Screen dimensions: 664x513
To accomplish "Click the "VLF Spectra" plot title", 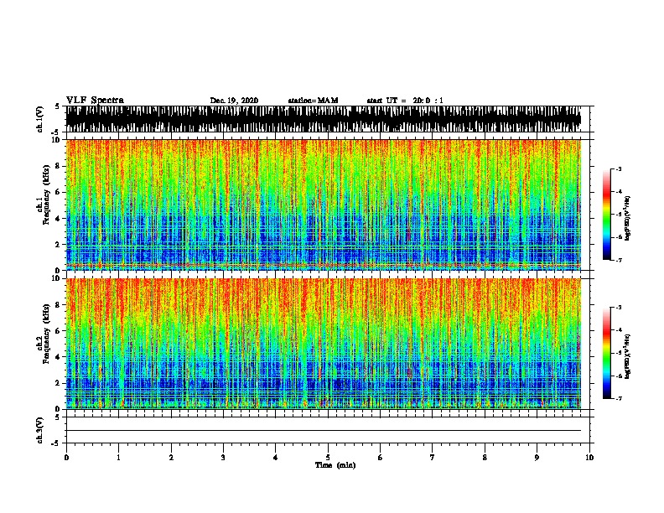I will click(x=95, y=100).
